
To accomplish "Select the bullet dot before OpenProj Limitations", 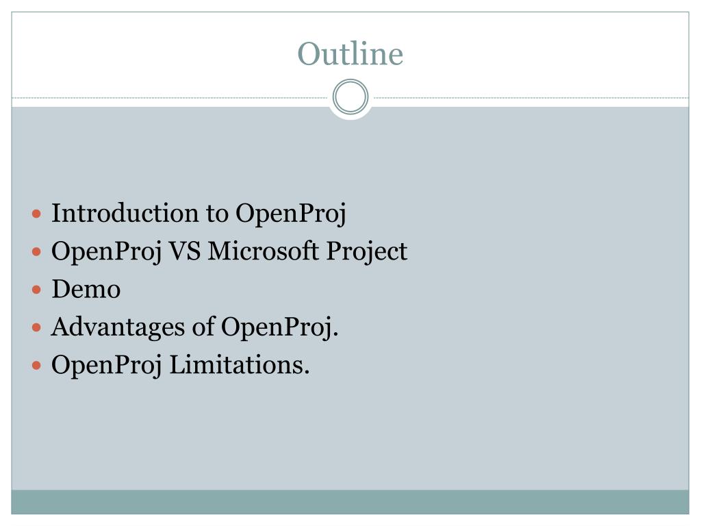I will click(x=37, y=366).
